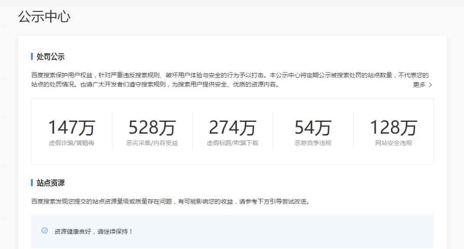Image resolution: width=464 pixels, height=249 pixels.
Task: Click the 128万 penalty statistic
Action: (393, 127)
